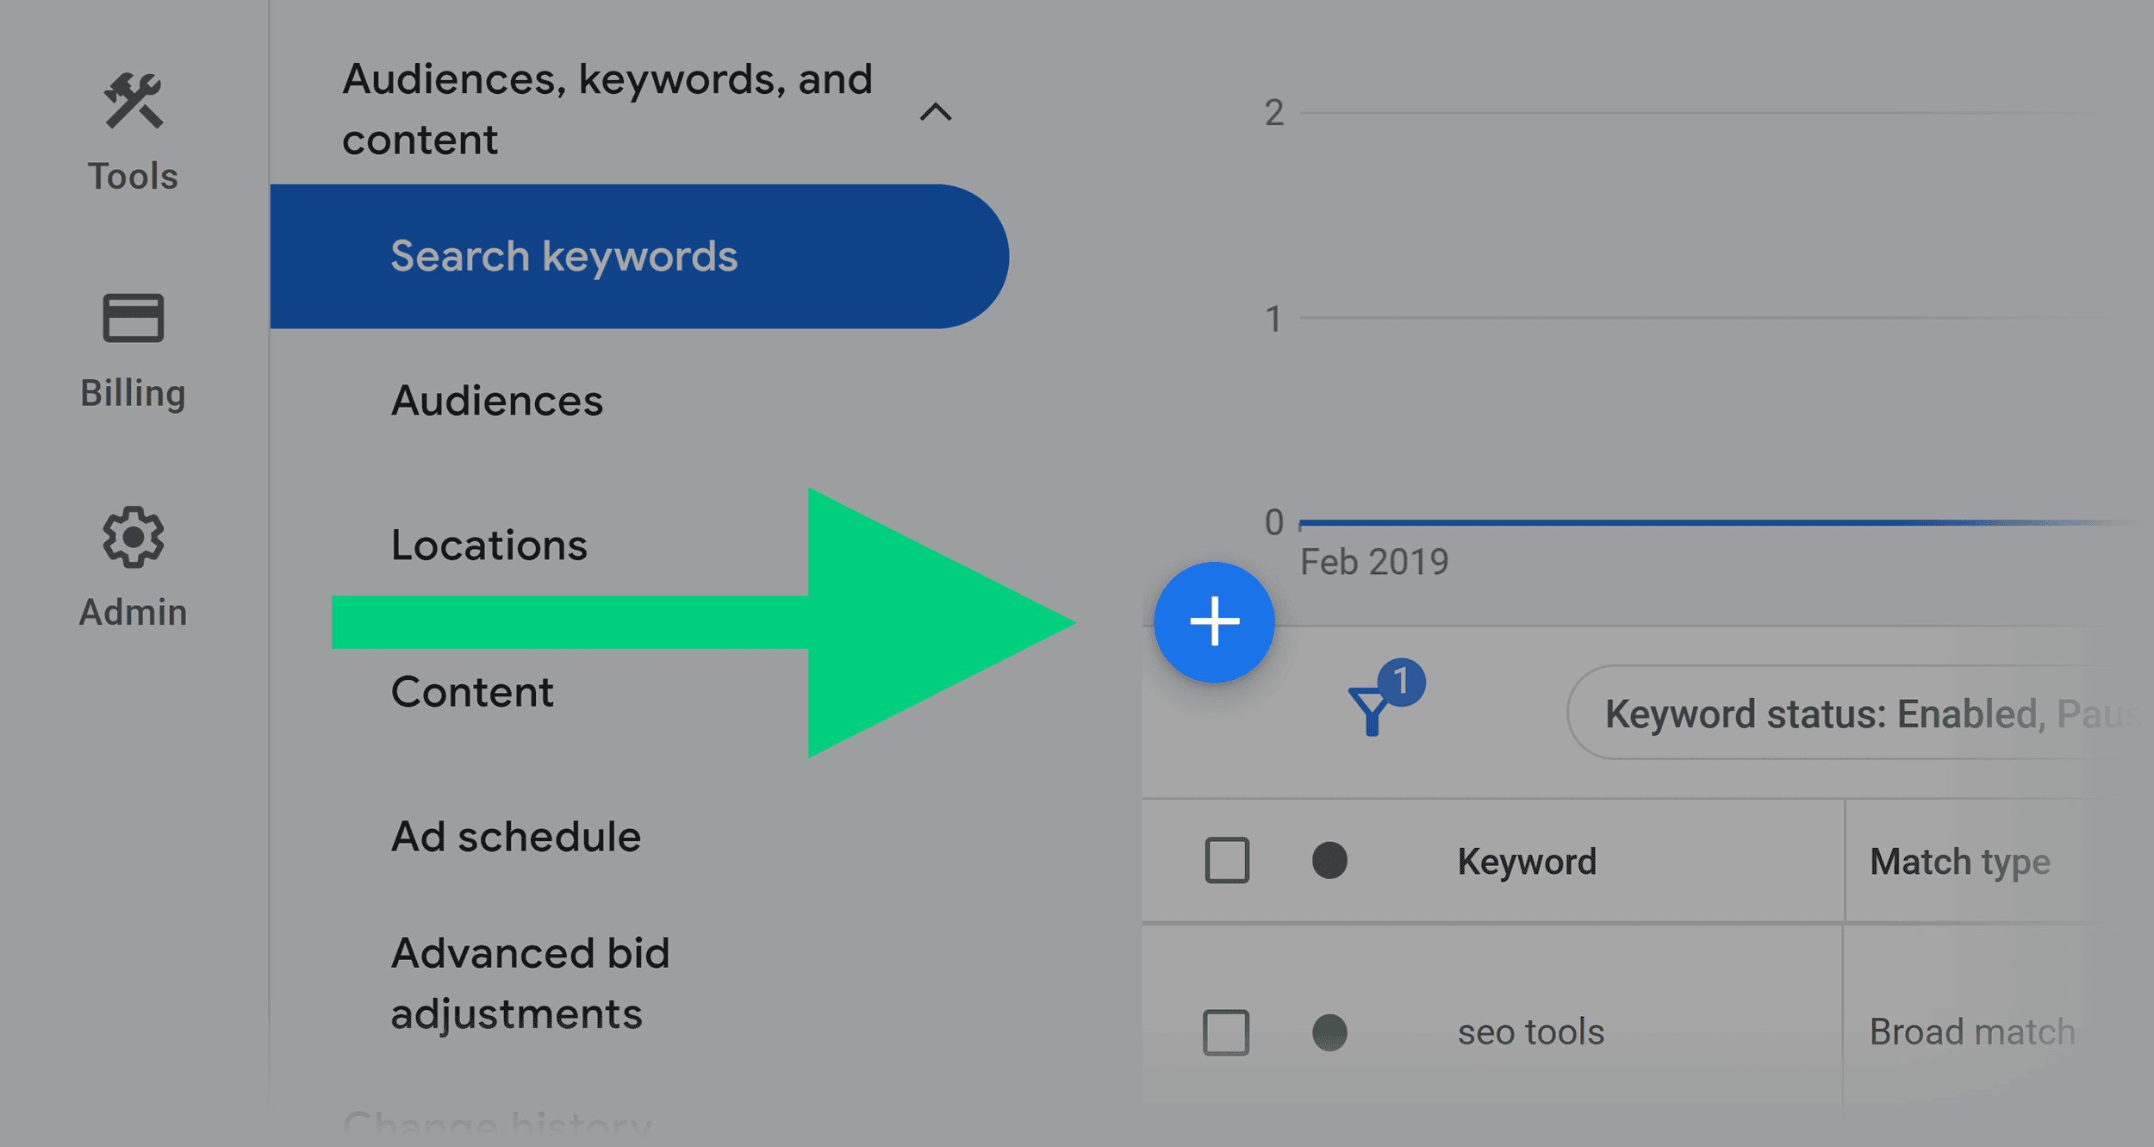Open the Keyword status filter chip
2154x1147 pixels.
pyautogui.click(x=1852, y=713)
